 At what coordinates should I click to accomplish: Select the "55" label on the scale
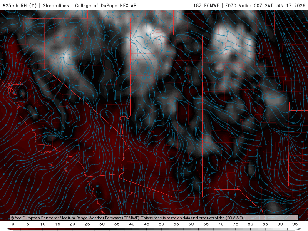tap(176, 224)
